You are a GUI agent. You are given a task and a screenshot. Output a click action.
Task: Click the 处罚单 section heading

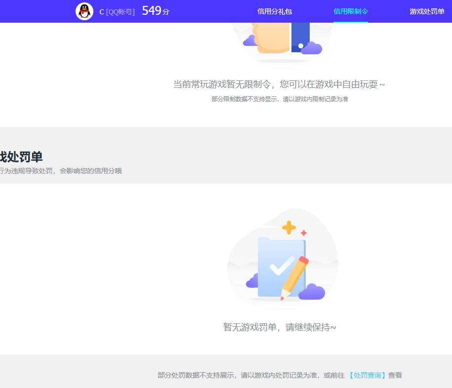pyautogui.click(x=21, y=157)
